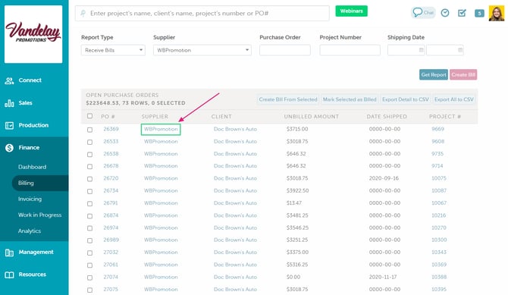The height and width of the screenshot is (295, 508).
Task: Click Export Detail to CSV
Action: coord(406,99)
